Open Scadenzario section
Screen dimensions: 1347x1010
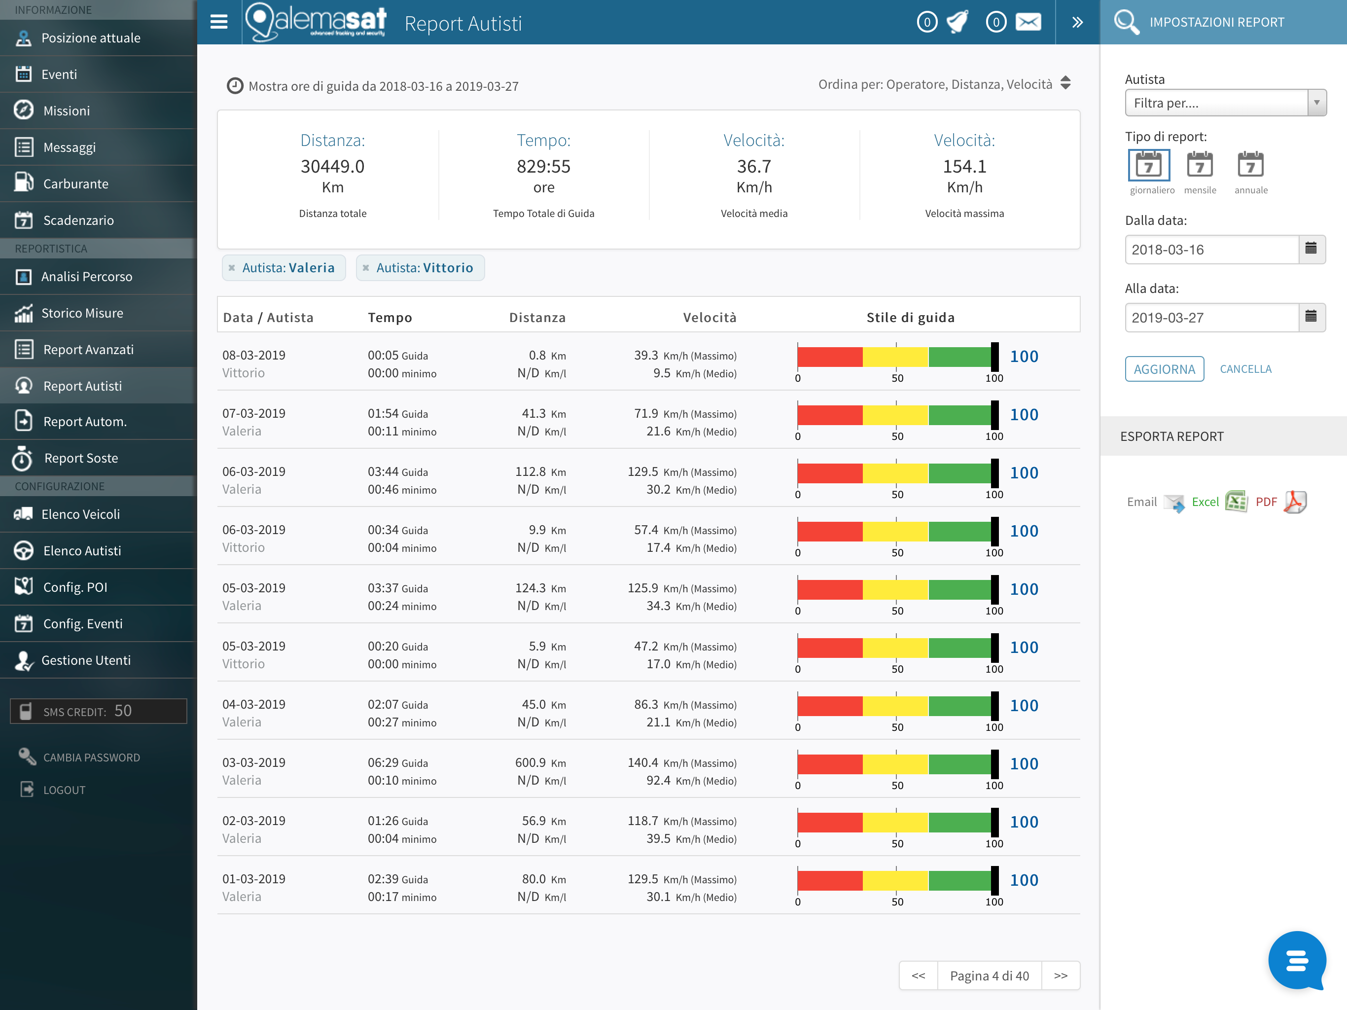[x=98, y=220]
